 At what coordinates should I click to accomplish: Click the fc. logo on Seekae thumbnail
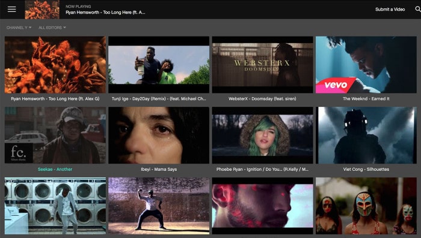(x=19, y=153)
